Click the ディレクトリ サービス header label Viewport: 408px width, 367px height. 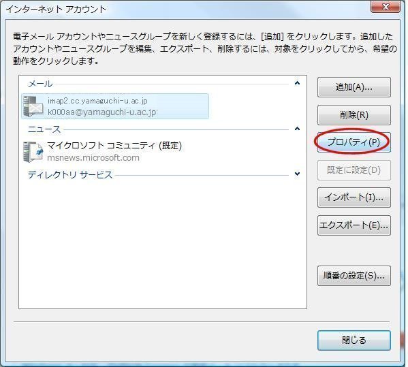point(70,175)
